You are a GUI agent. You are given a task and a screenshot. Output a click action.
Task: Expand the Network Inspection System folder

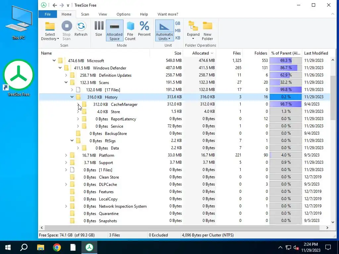click(66, 206)
